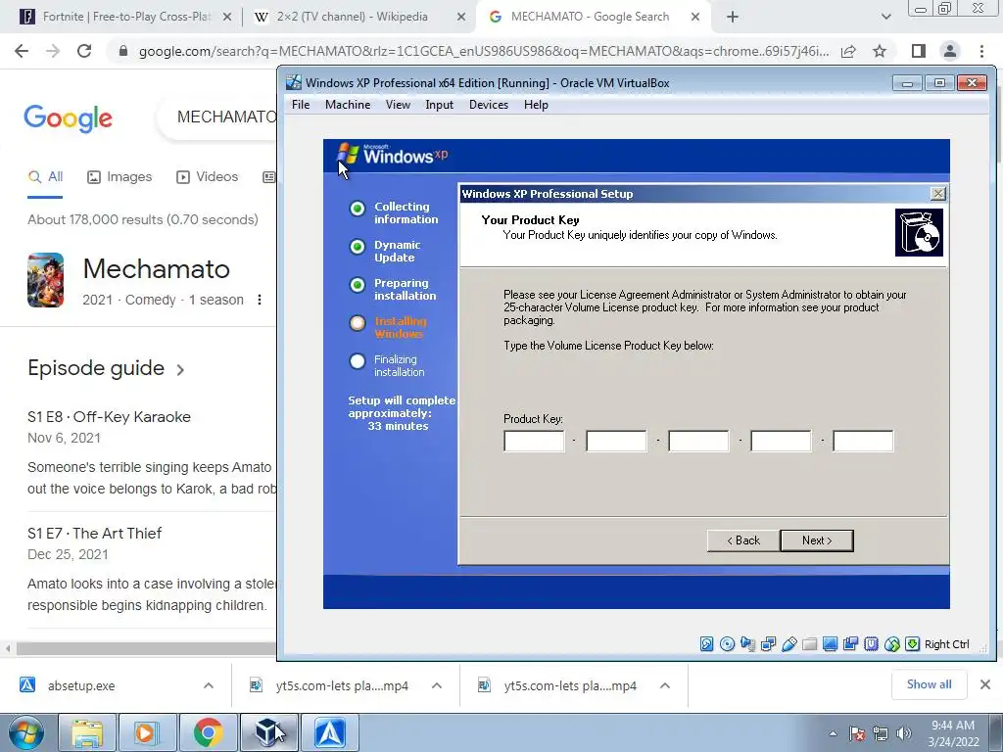Open the VirtualBox View menu
Image resolution: width=1003 pixels, height=752 pixels.
pyautogui.click(x=398, y=105)
